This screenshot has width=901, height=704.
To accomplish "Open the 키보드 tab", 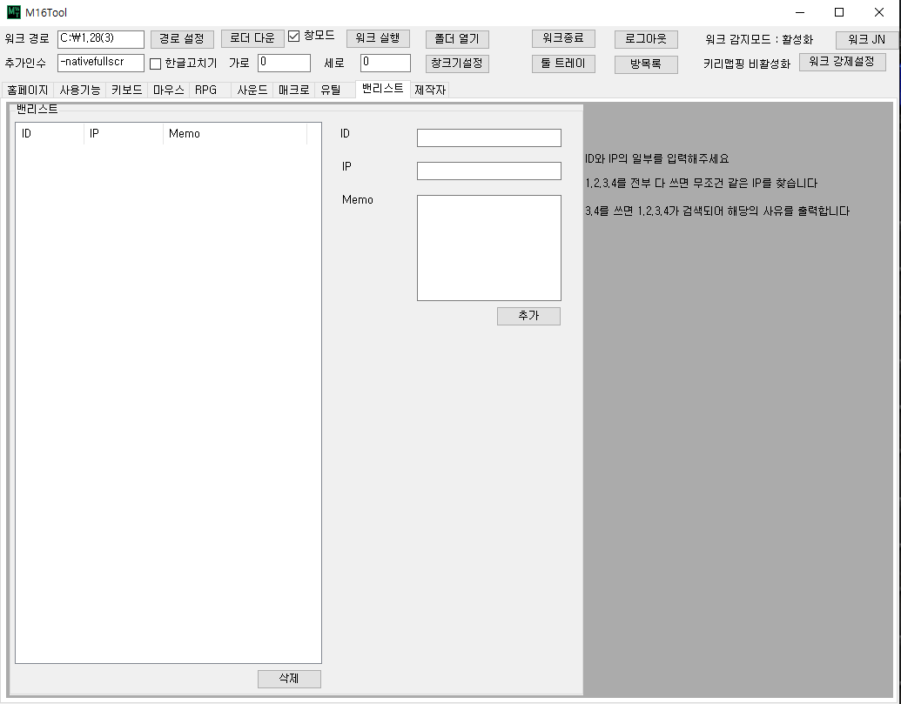I will pos(126,90).
